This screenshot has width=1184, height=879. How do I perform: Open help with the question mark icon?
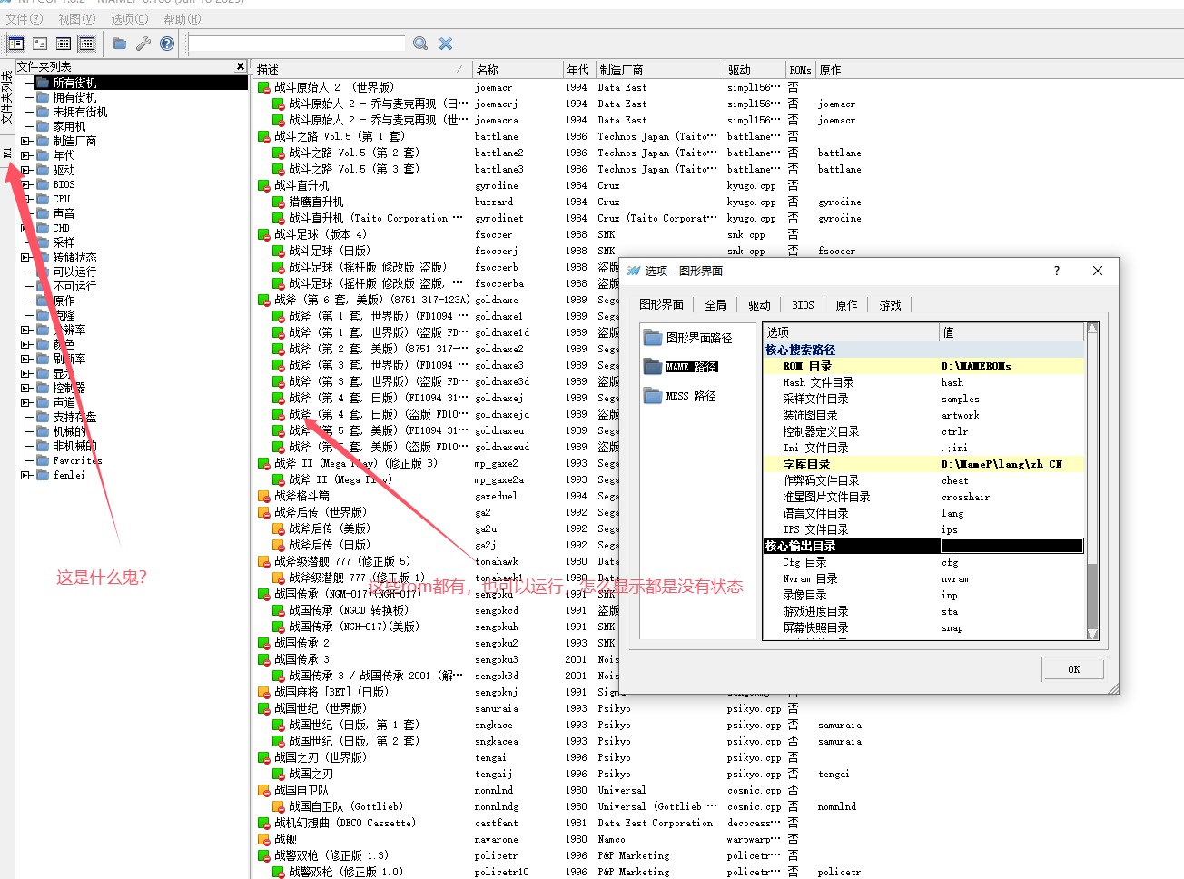point(167,43)
